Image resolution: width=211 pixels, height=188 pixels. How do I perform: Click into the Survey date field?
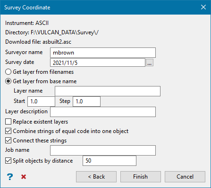pos(98,63)
